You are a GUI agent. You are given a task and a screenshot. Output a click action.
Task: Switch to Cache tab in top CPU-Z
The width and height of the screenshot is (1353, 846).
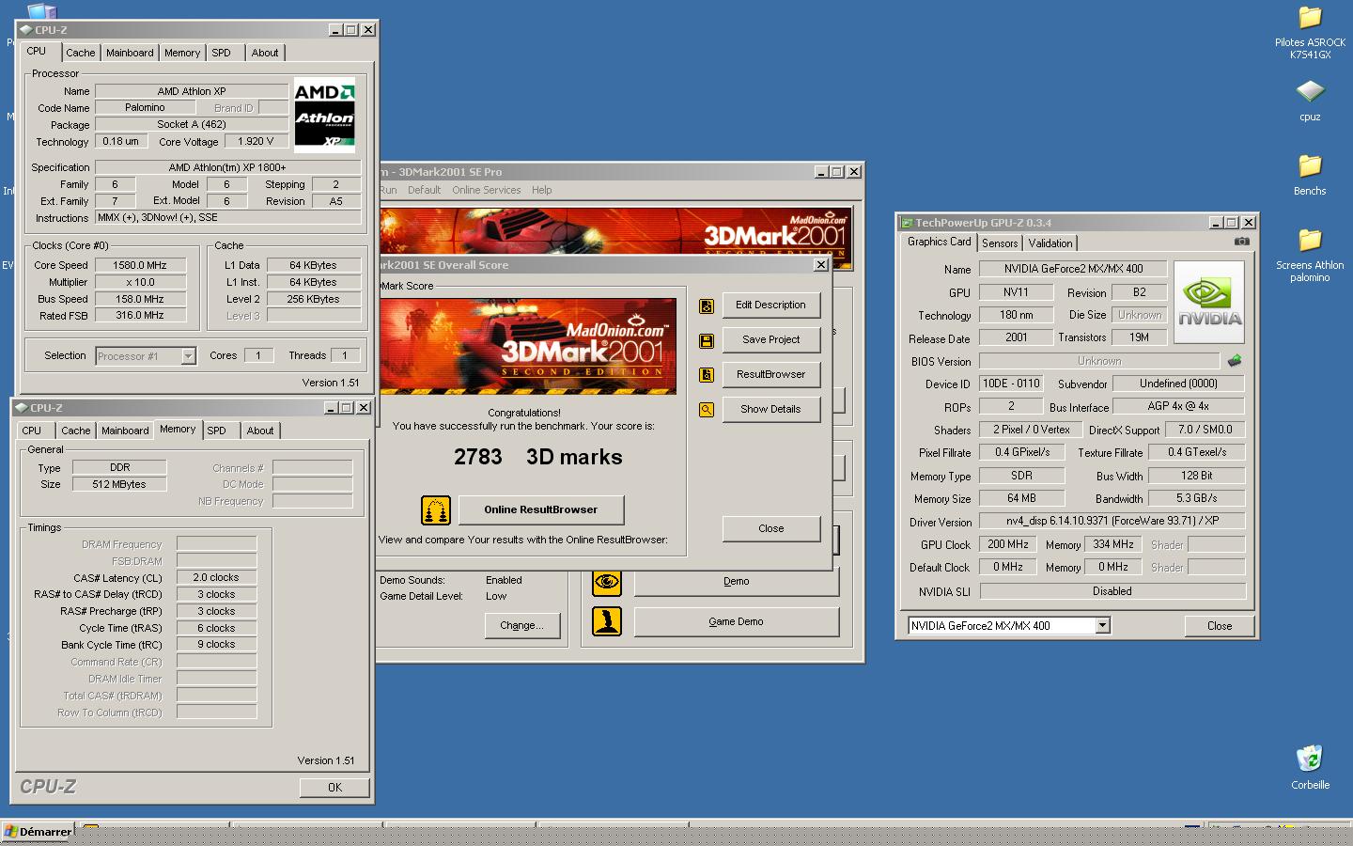pos(80,53)
